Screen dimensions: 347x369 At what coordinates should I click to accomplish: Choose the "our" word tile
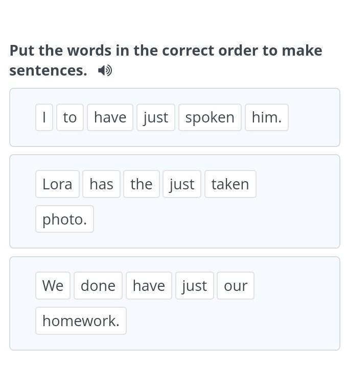tap(236, 286)
